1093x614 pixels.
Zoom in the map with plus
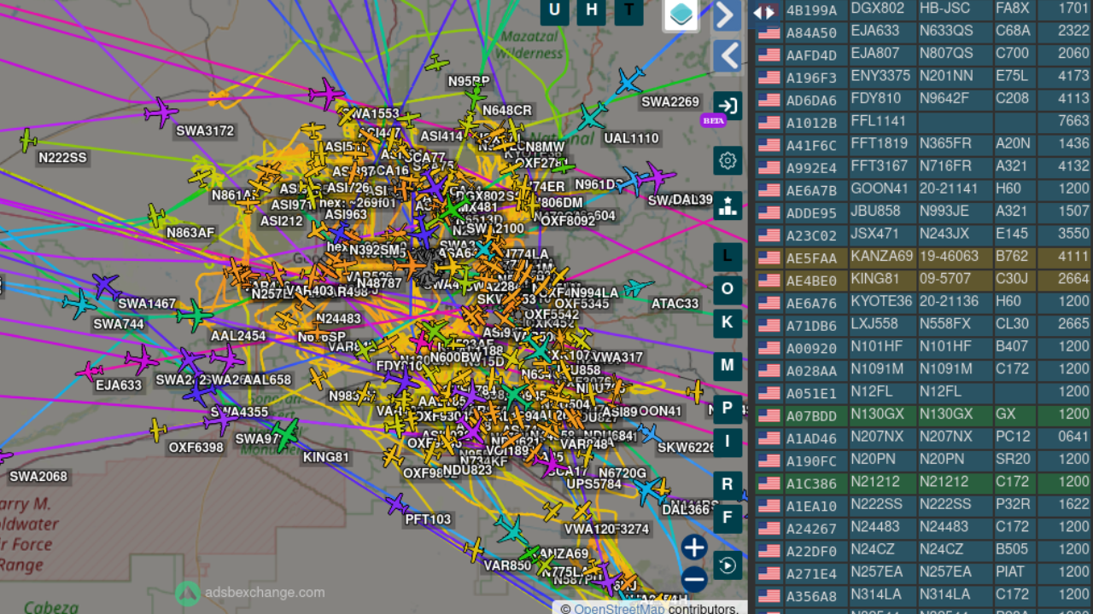[694, 547]
